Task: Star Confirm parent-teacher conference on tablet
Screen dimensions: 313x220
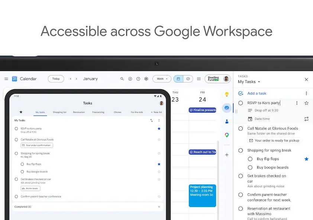Action: point(159,197)
